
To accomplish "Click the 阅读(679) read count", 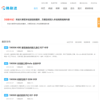I will [30, 51].
